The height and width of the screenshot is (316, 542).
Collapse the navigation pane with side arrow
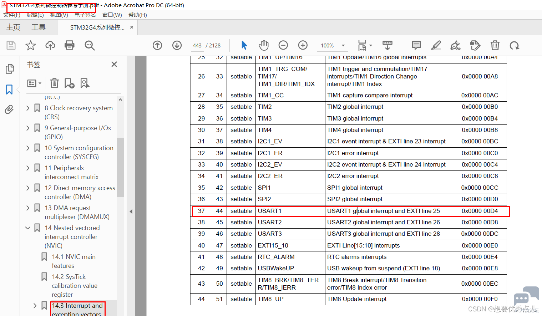click(x=131, y=211)
